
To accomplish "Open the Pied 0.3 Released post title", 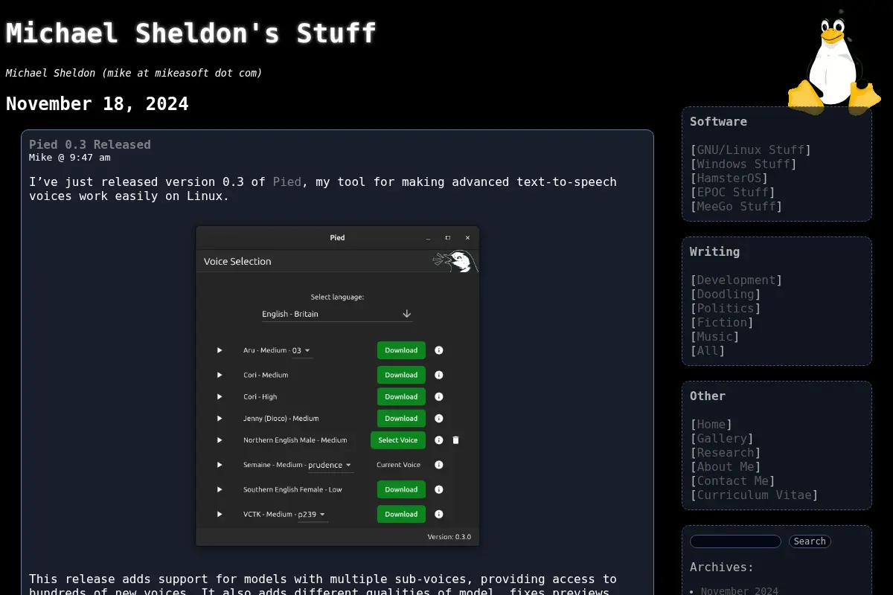I will click(90, 144).
